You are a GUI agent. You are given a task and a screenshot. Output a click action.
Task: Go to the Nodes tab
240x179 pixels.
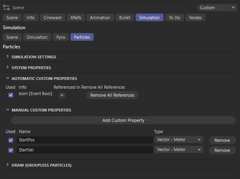(195, 18)
